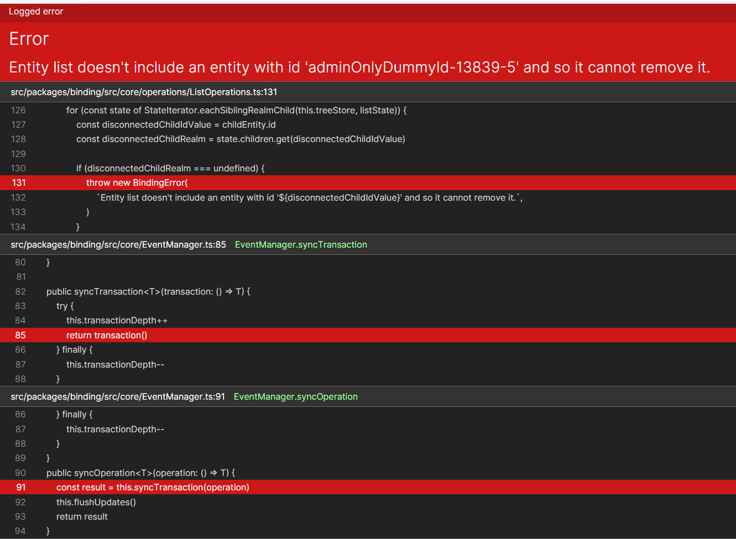Screen dimensions: 736x539
Task: Click 'this.transactionDepth--' in syncOperation frame
Action: click(115, 429)
